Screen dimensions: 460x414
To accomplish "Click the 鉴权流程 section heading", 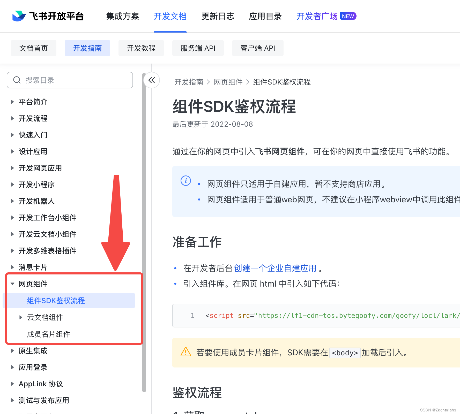I will click(197, 393).
